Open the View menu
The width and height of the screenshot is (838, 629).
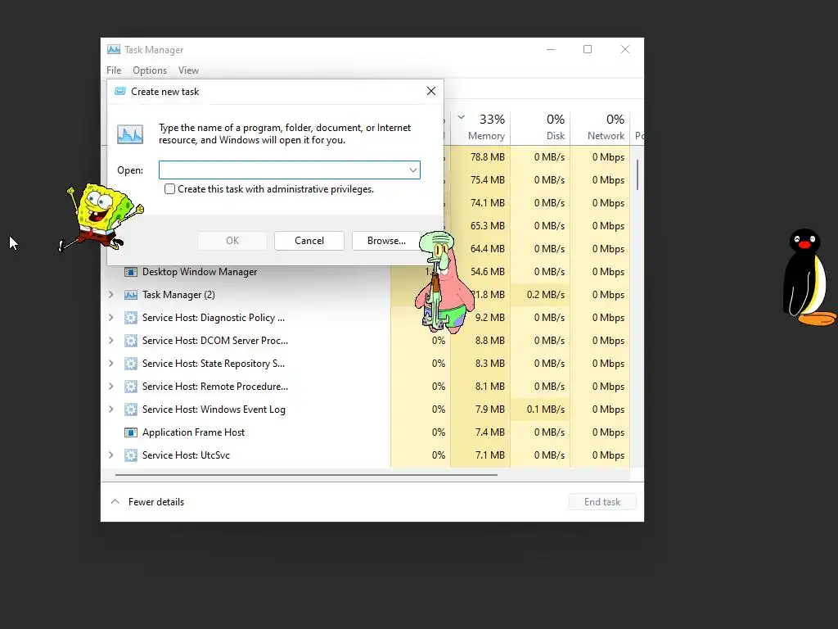tap(188, 70)
